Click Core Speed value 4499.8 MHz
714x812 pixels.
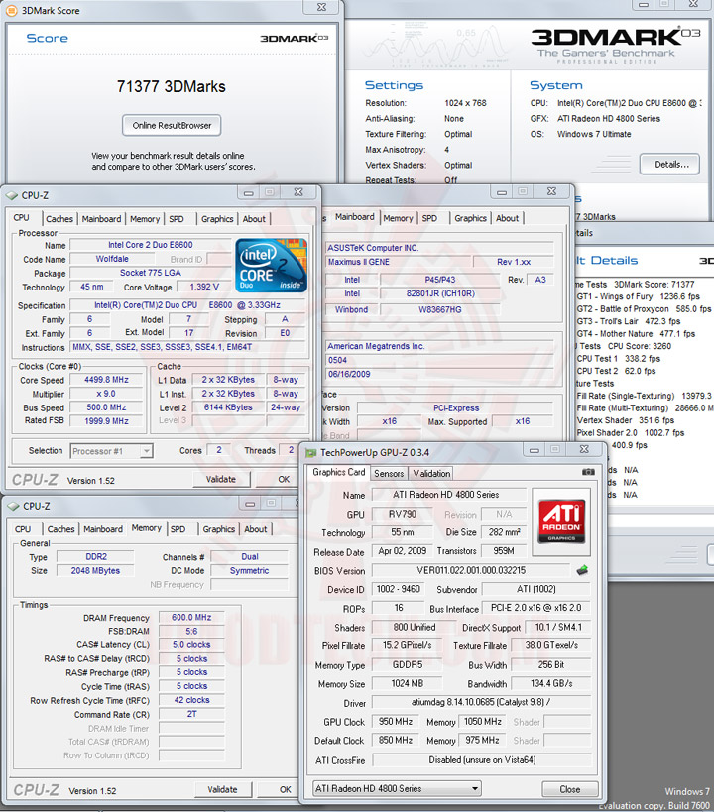(106, 380)
